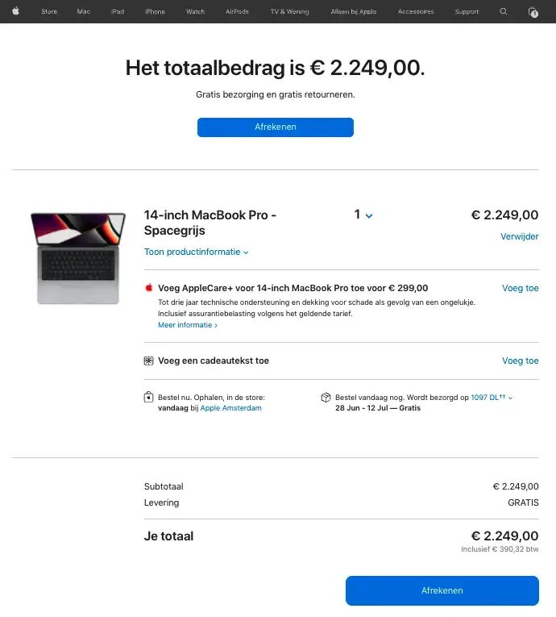This screenshot has height=617, width=556.
Task: Open the quantity dropdown showing 1
Action: pyautogui.click(x=363, y=215)
